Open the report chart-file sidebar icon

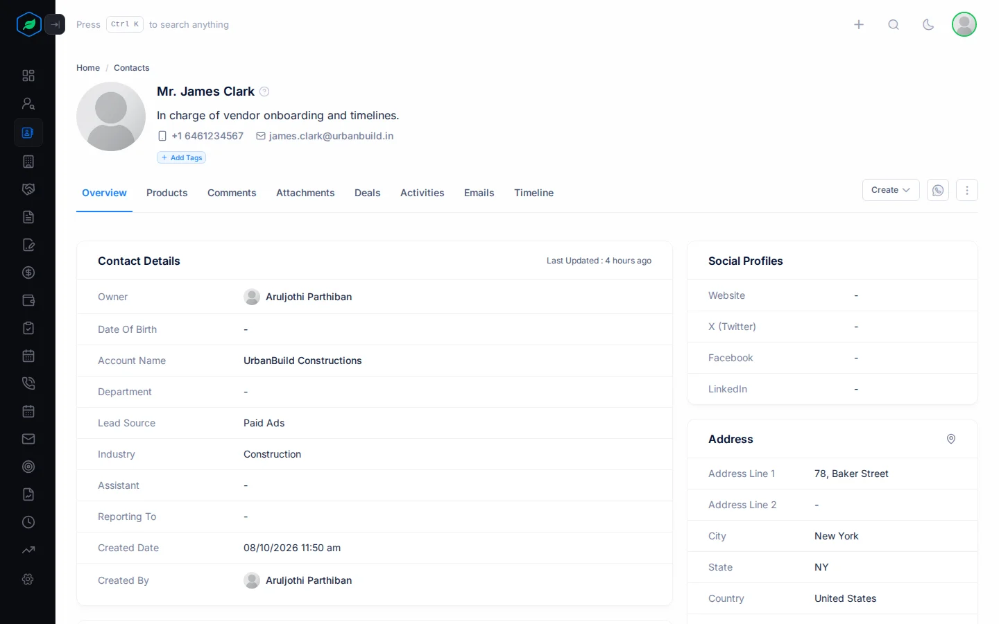pyautogui.click(x=28, y=494)
